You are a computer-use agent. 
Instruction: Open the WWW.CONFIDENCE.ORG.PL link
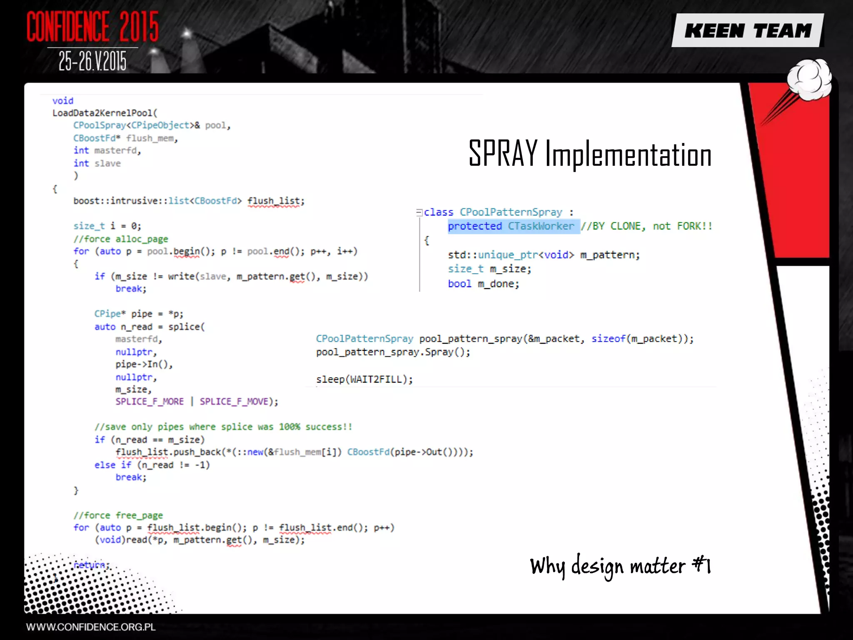[91, 627]
